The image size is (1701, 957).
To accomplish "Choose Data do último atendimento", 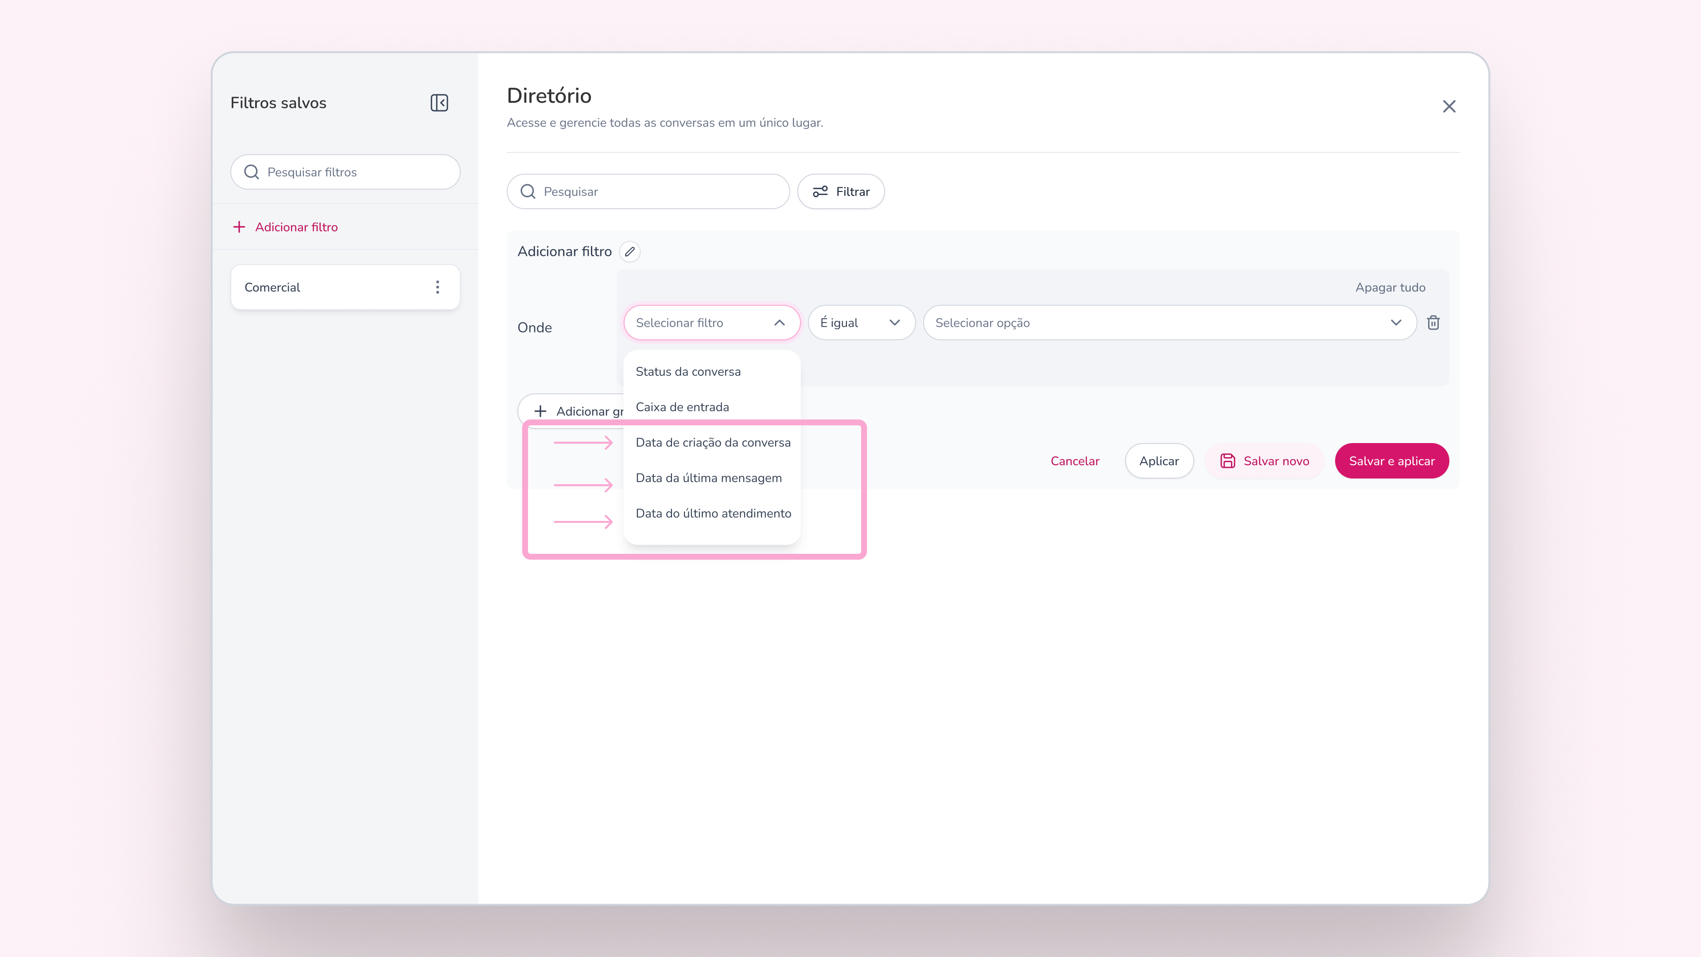I will [x=712, y=513].
